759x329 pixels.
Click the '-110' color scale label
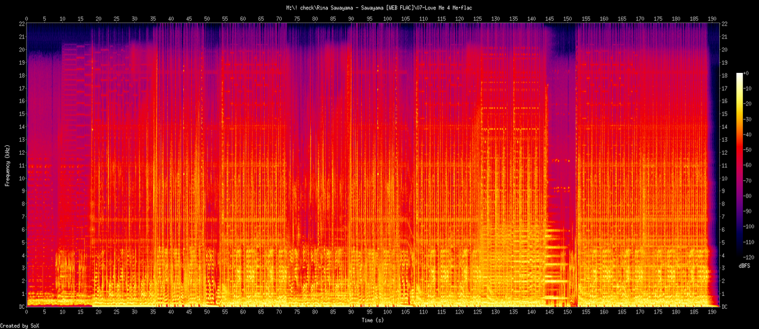(x=750, y=242)
